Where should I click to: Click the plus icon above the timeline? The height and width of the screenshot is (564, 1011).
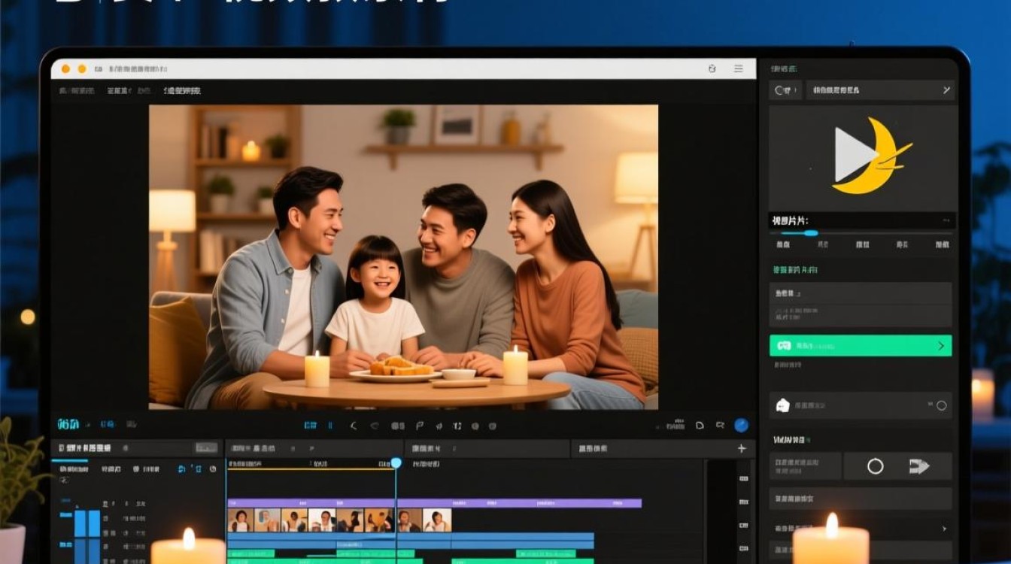click(742, 448)
